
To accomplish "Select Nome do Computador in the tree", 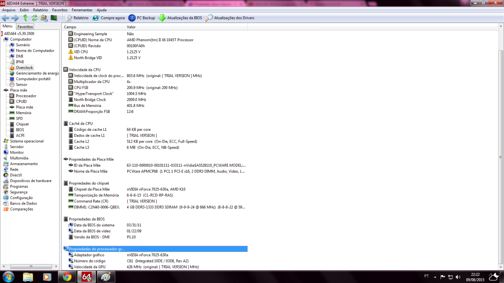I will [x=35, y=51].
